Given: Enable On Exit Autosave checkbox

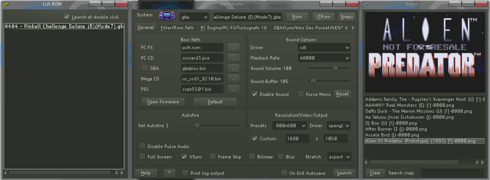Looking at the screenshot, I should click(284, 173).
